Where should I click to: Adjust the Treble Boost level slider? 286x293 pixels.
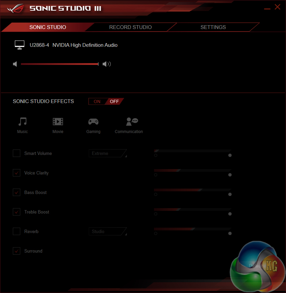click(192, 209)
